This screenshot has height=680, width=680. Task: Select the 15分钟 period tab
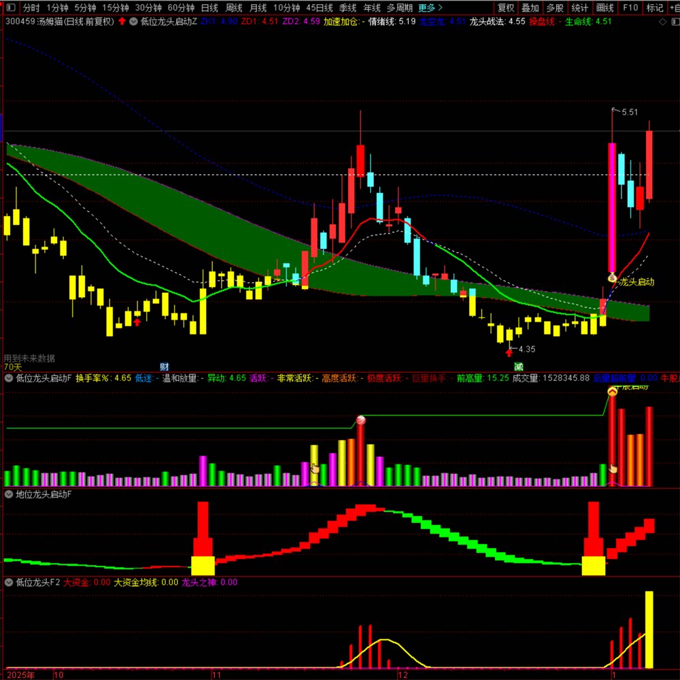pos(116,7)
